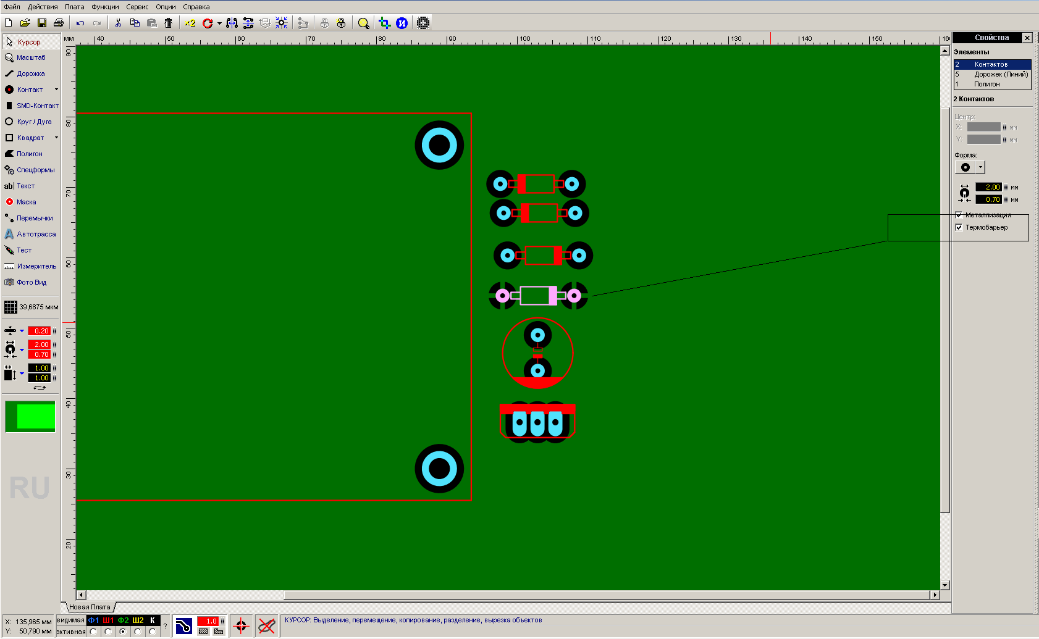
Task: Open the Форма pad shape dropdown
Action: point(980,167)
